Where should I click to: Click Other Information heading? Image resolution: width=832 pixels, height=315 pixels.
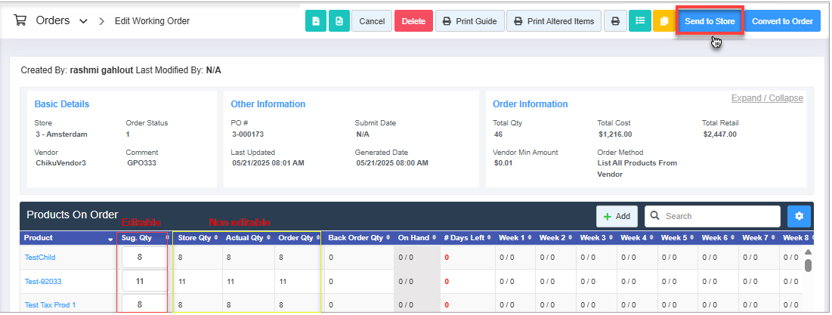(x=268, y=104)
